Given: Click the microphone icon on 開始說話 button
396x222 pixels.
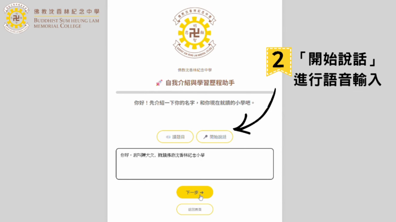Looking at the screenshot, I should pos(206,137).
